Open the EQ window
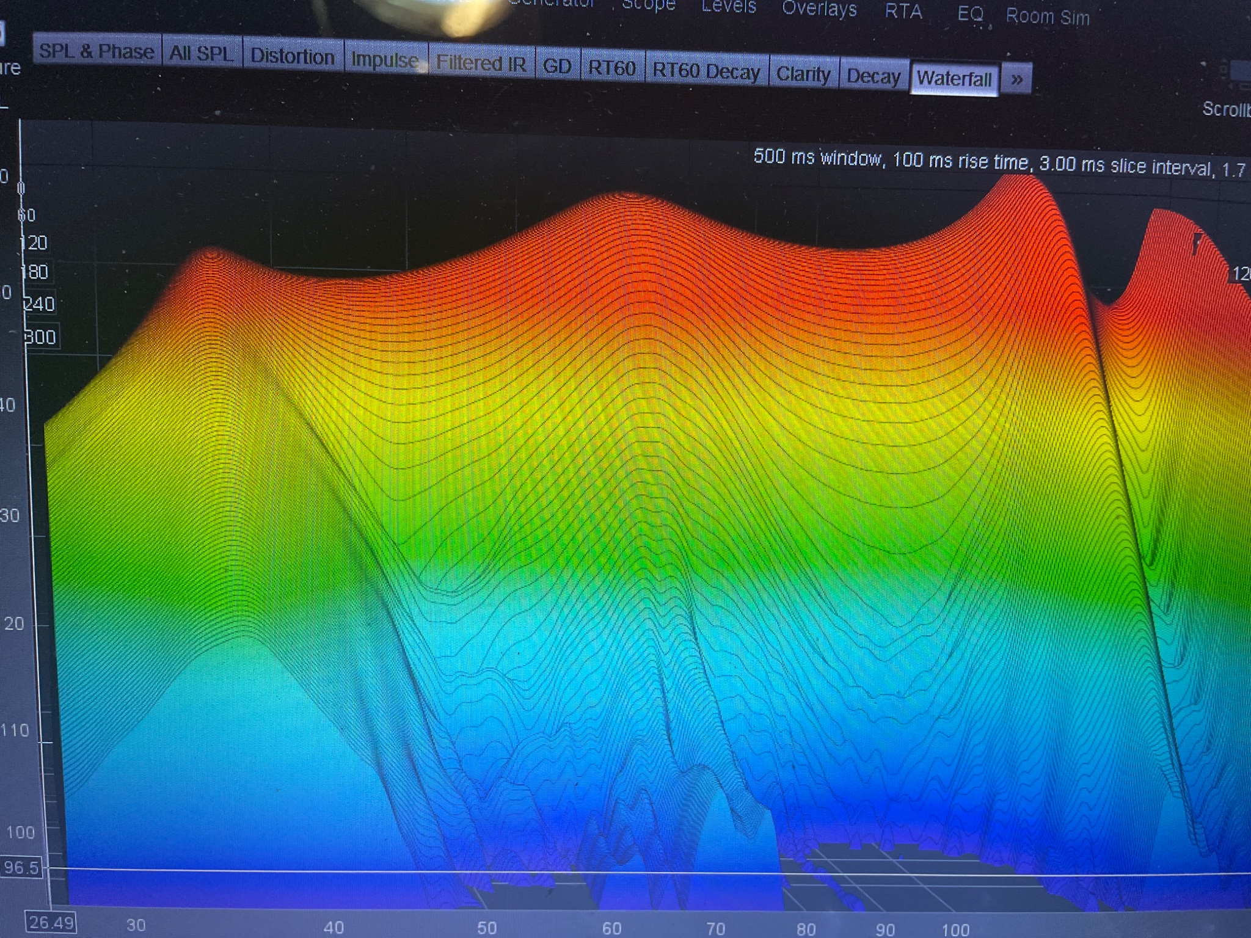The width and height of the screenshot is (1251, 938). pyautogui.click(x=971, y=13)
